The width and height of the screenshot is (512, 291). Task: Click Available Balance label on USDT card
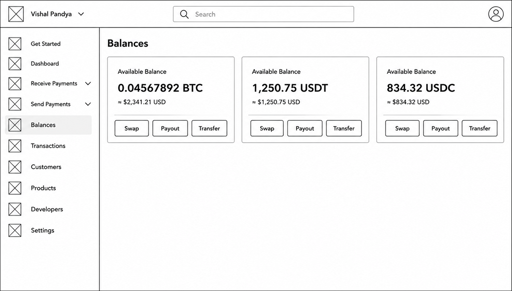276,72
